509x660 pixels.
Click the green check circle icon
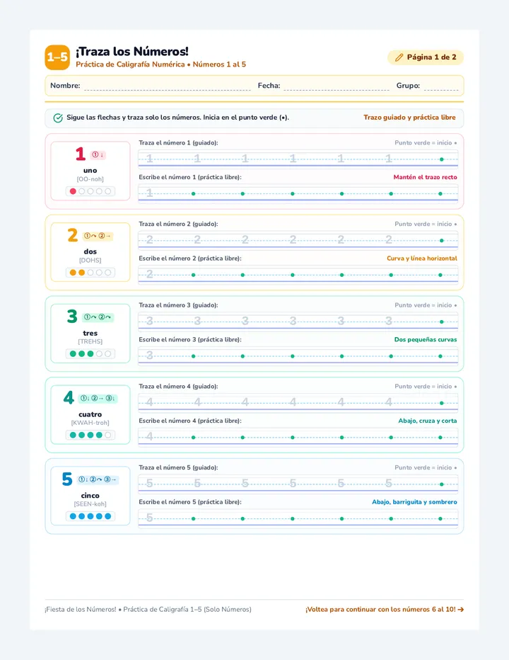point(58,118)
